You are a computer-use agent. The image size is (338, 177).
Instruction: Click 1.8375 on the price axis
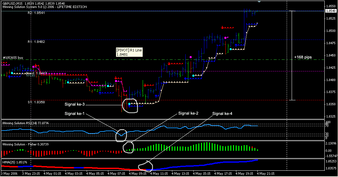click(331, 92)
